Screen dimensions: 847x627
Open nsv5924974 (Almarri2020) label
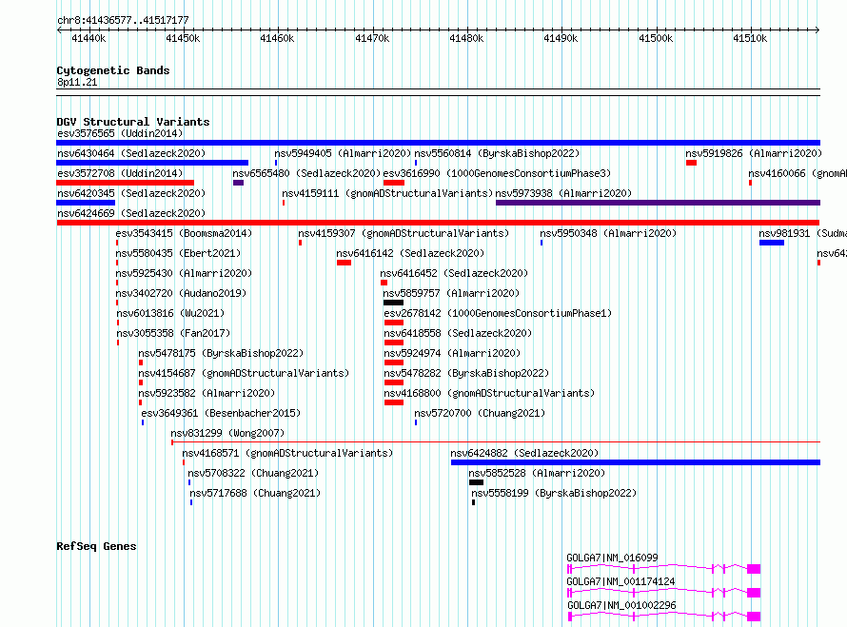[x=452, y=353]
